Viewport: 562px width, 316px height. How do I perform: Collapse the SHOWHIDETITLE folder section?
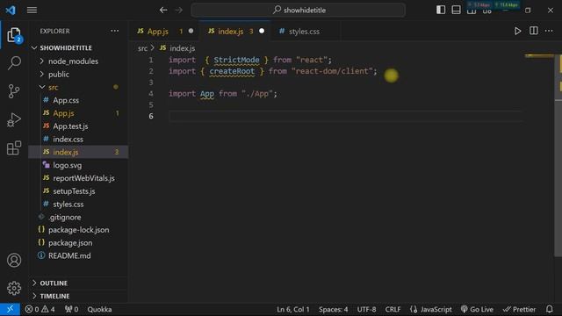point(78,48)
